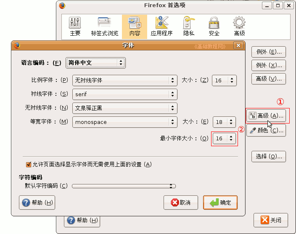Viewport: 296px width, 234px height.
Task: Close the Firefox 首选项 window from title bar
Action: point(289,5)
